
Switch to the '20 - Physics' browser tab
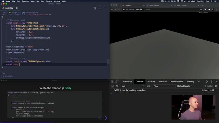(x=132, y=5)
